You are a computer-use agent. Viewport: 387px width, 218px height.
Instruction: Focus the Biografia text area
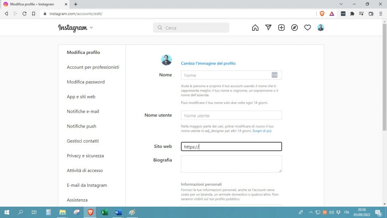click(231, 164)
